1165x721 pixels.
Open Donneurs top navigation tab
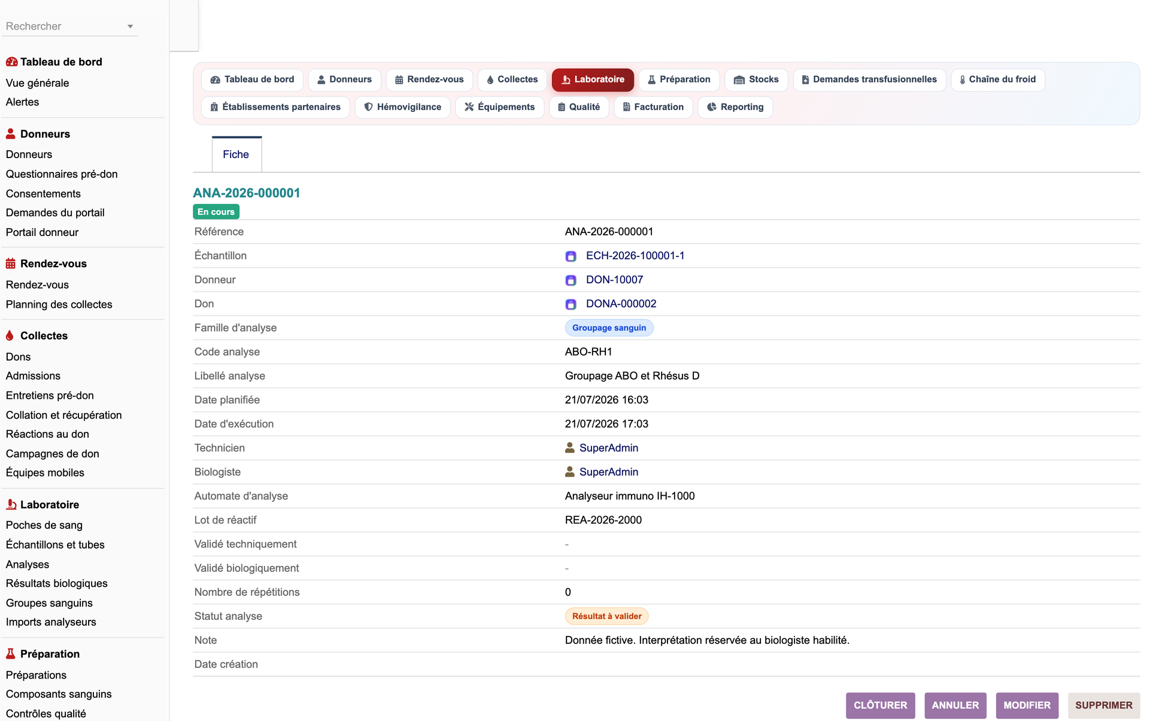345,80
